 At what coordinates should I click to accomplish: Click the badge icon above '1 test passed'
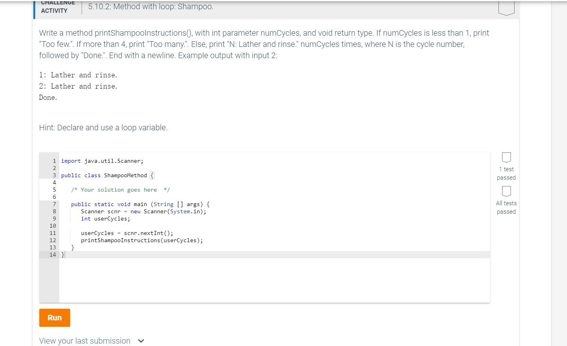tap(506, 157)
